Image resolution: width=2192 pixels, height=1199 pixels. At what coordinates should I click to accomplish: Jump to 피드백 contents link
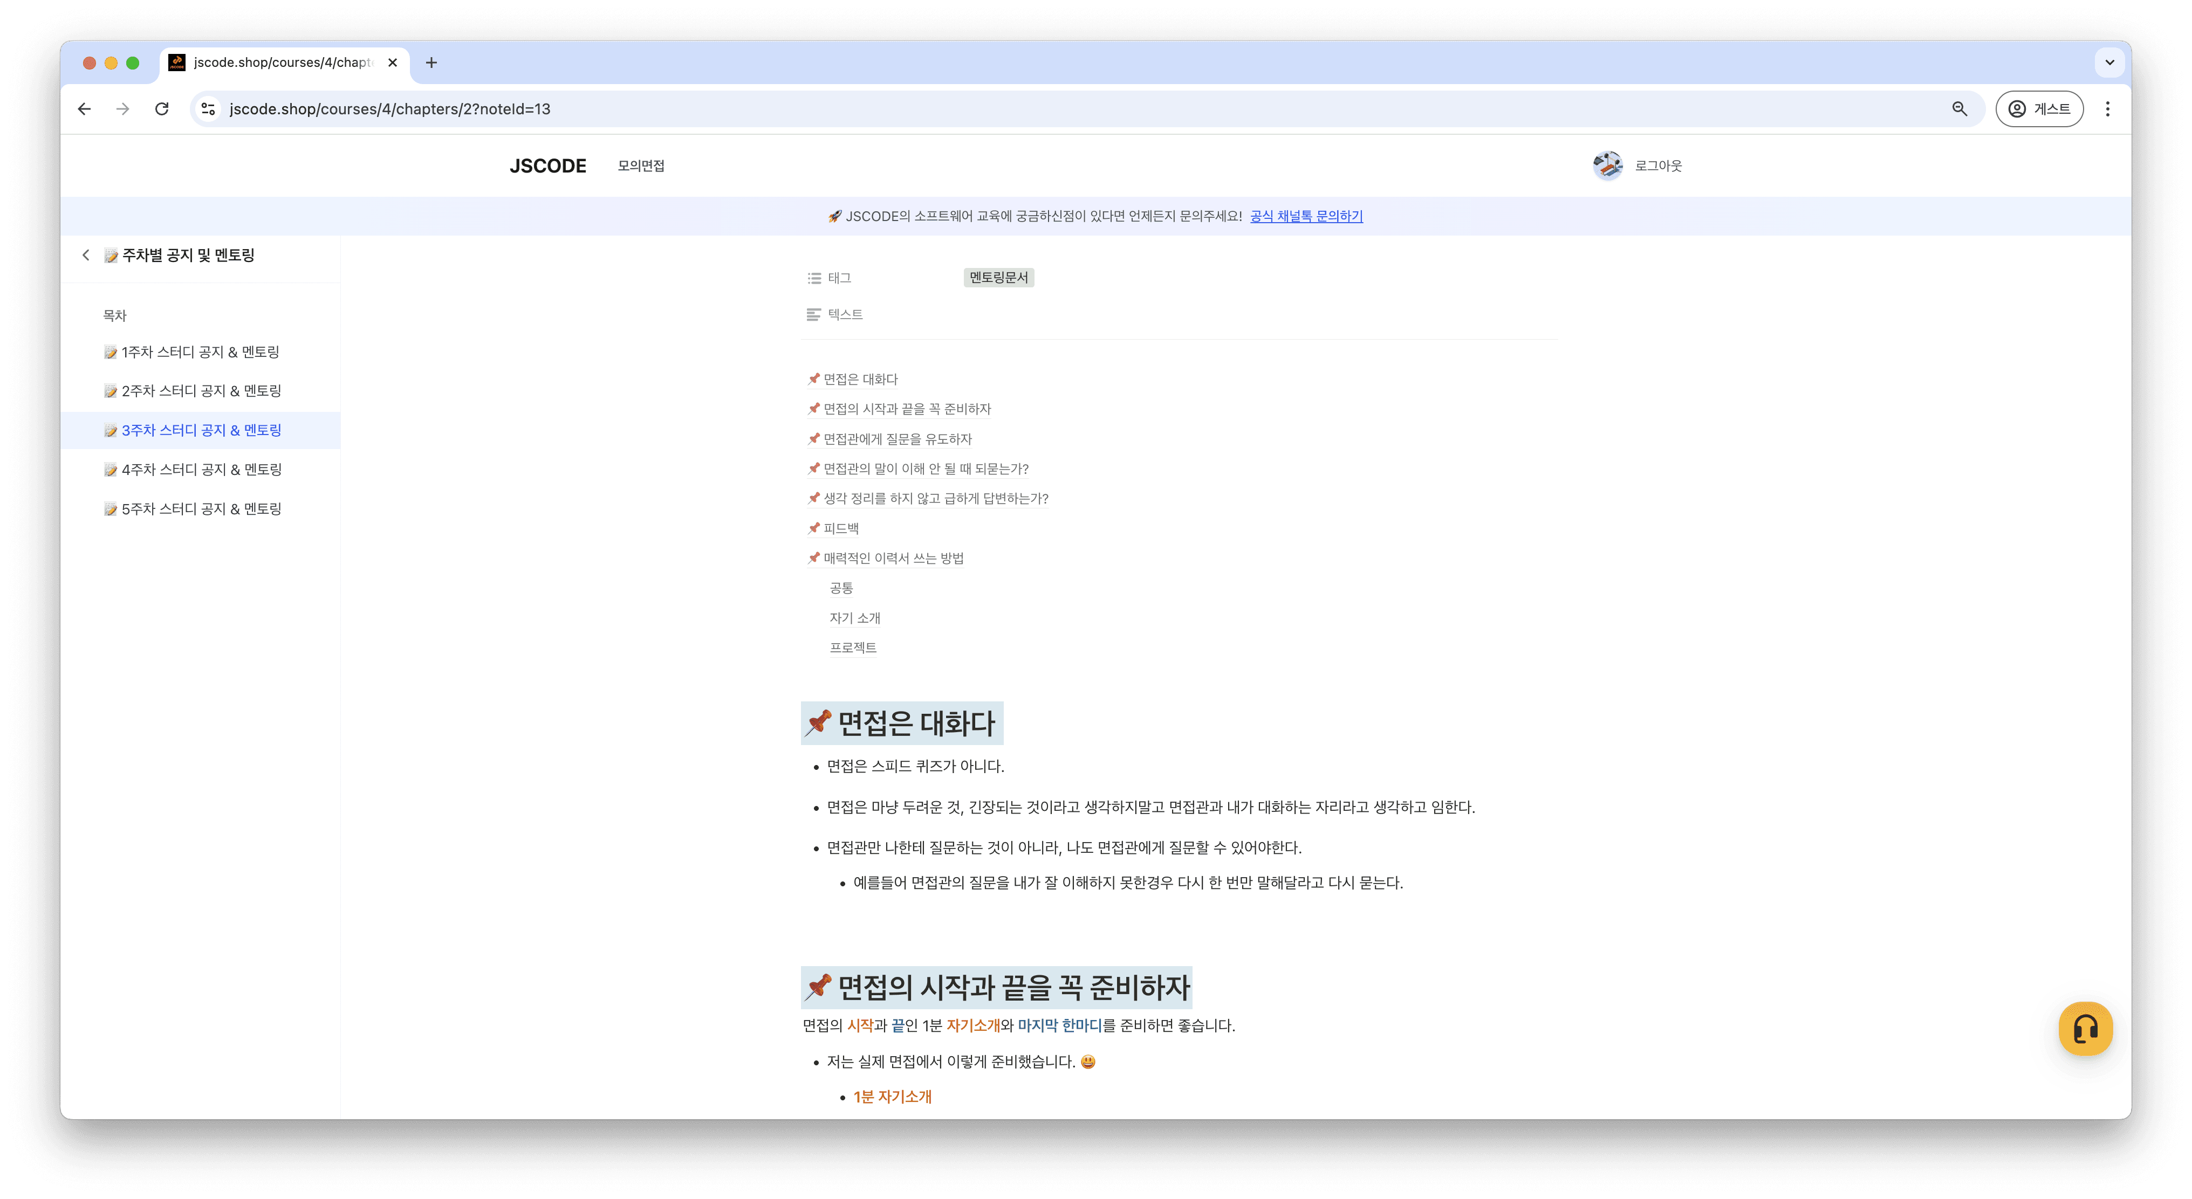(833, 528)
